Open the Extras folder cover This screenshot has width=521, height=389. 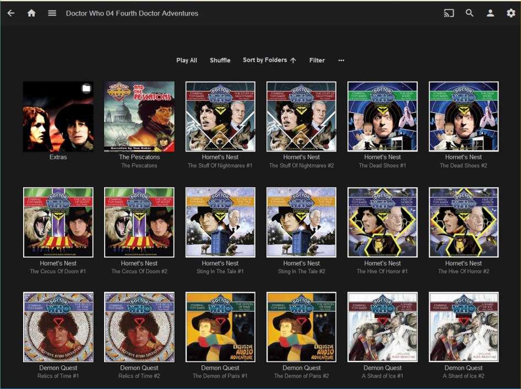(x=58, y=117)
